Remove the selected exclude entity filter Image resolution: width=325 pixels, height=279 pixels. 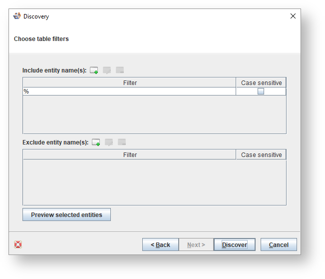pos(122,142)
